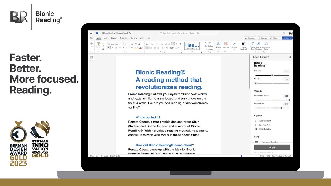Click the Copy icon in Clipboard group
331x186 pixels.
click(x=103, y=46)
